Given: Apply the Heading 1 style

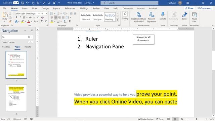Looking at the screenshot, I should pyautogui.click(x=110, y=17).
